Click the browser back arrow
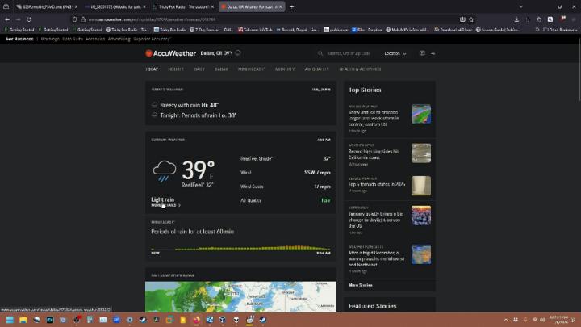 click(x=7, y=19)
